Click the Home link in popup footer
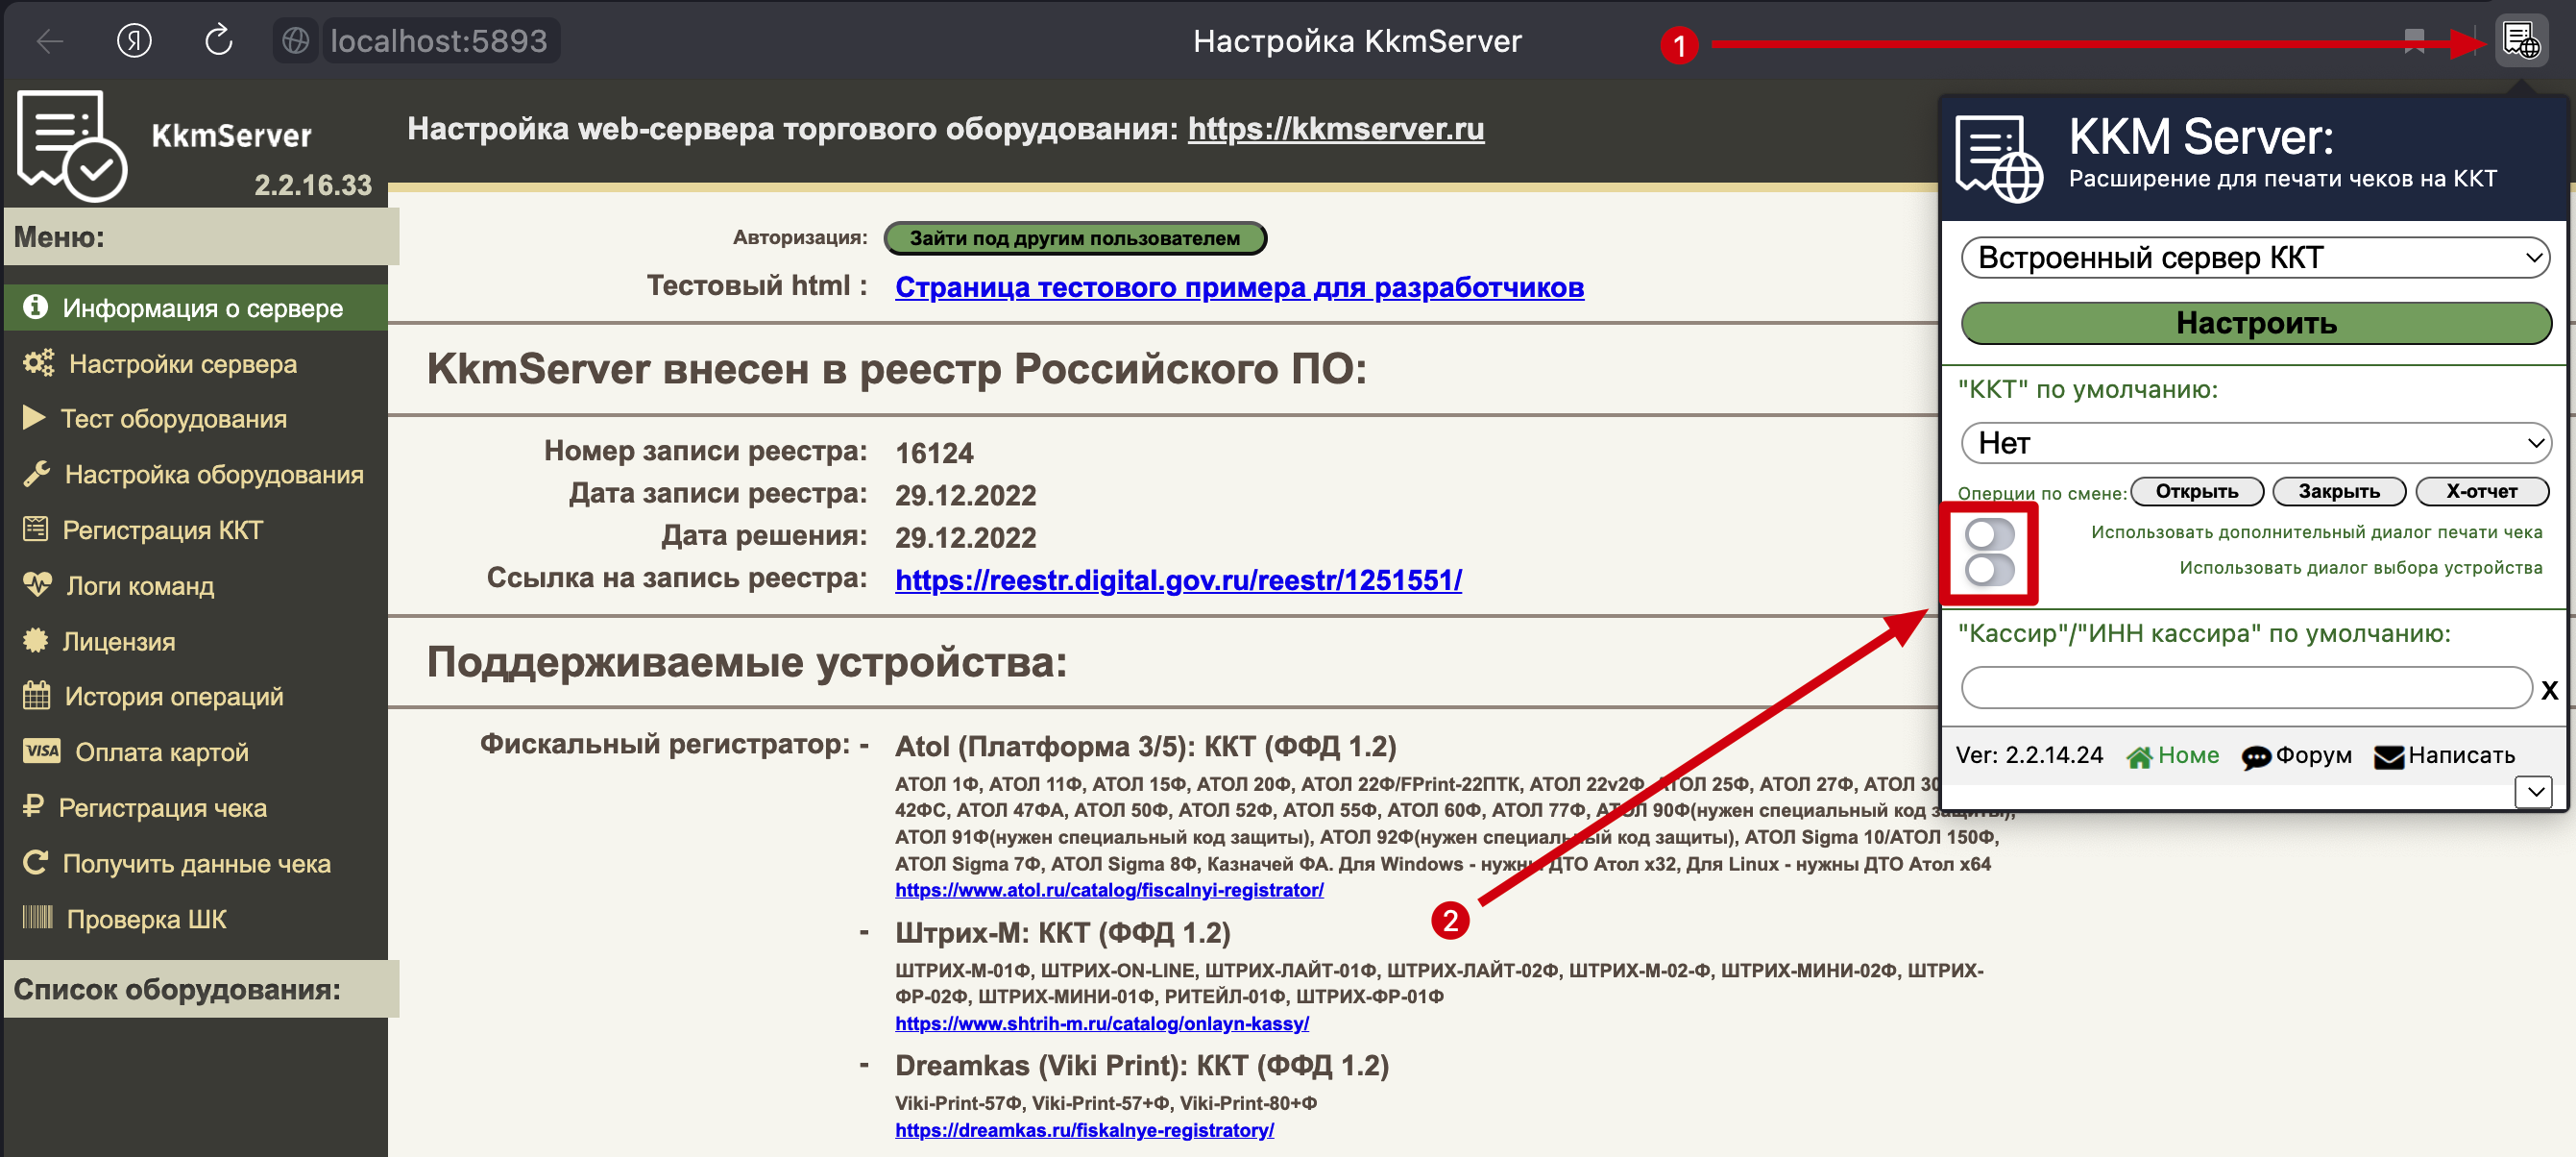 (x=2188, y=755)
